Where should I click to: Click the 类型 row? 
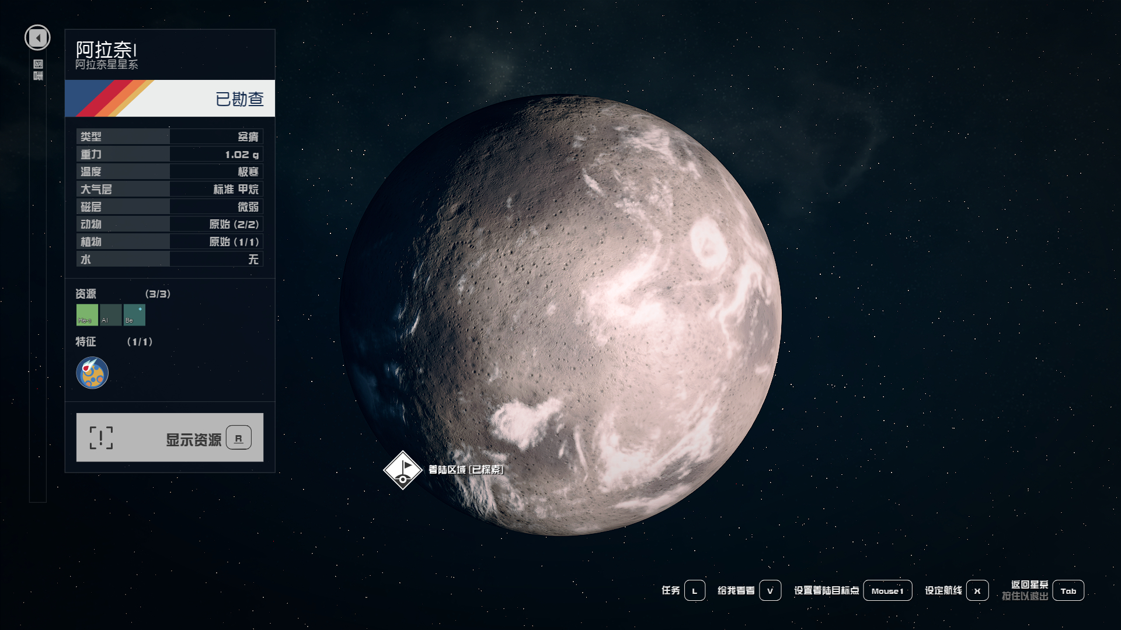tap(170, 136)
